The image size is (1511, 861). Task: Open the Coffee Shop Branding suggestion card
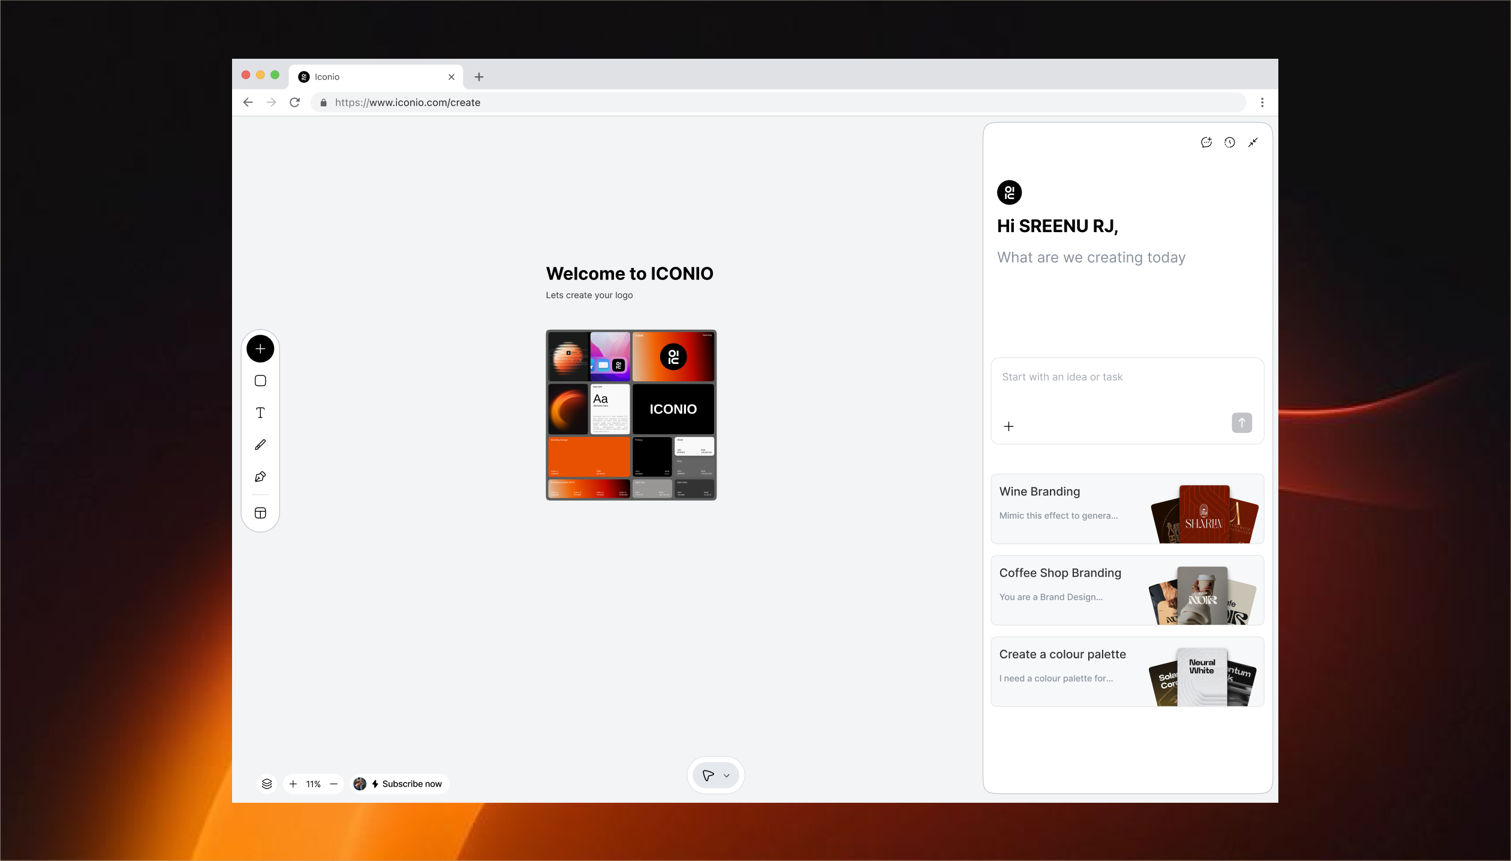1127,591
